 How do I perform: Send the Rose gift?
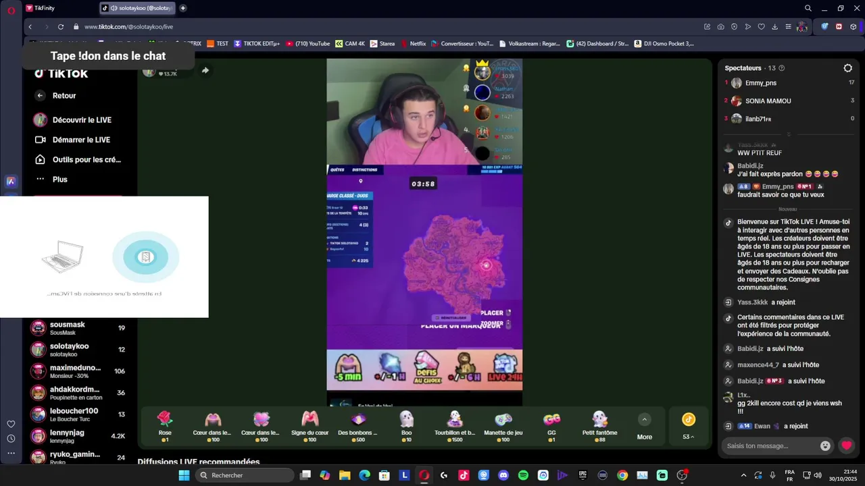[x=165, y=426]
